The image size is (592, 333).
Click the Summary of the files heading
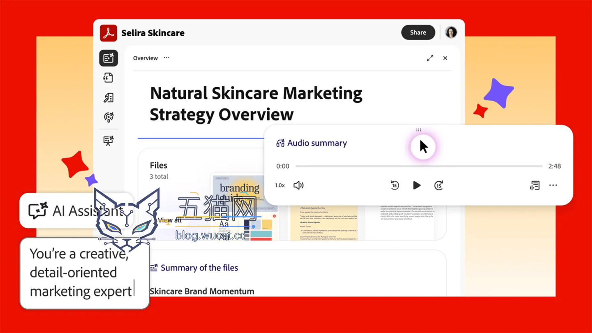click(199, 268)
